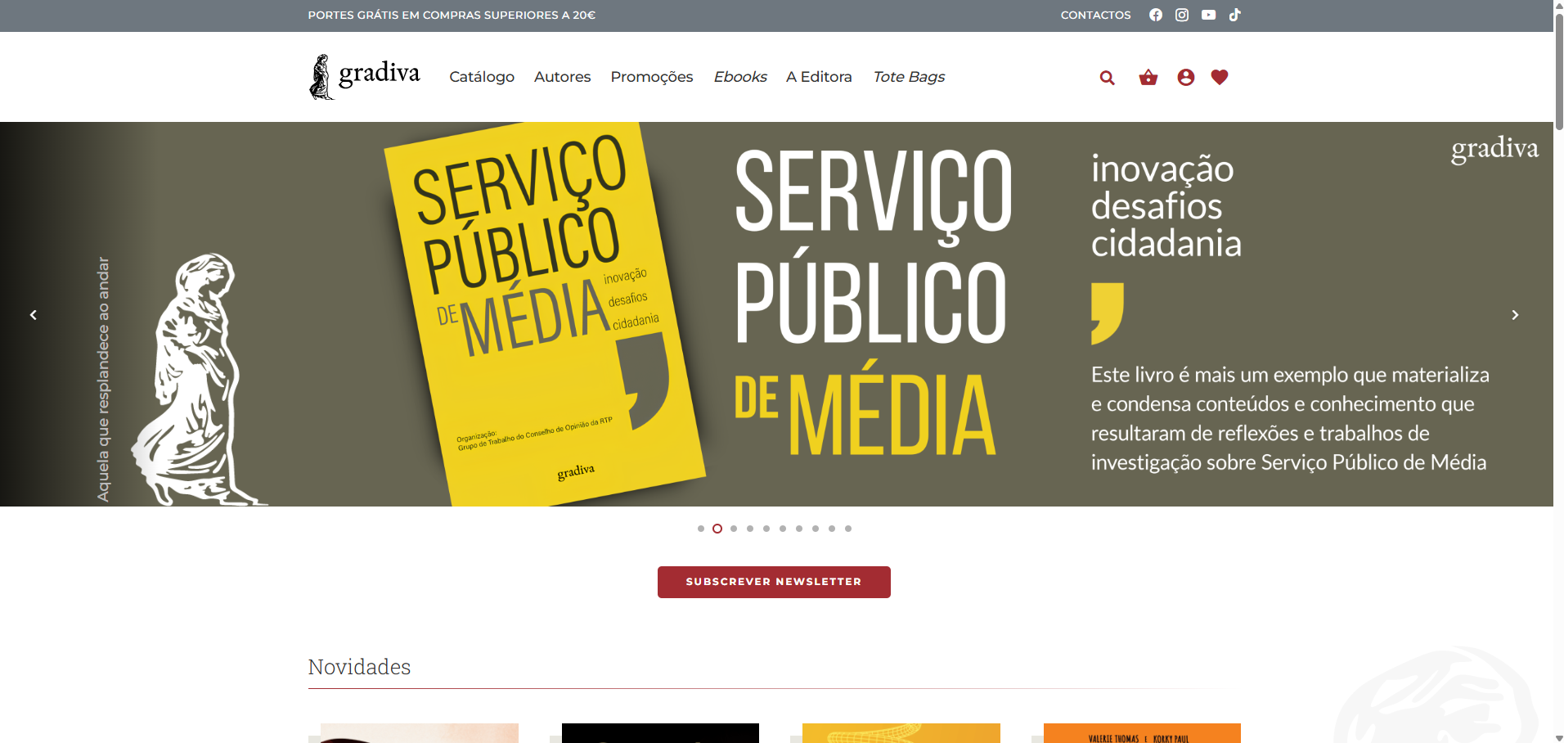Show the next carousel slide arrow
The width and height of the screenshot is (1564, 743).
coord(1515,315)
